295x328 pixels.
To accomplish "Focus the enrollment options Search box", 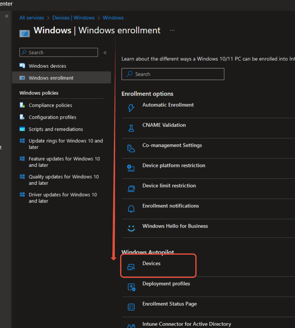I will point(173,74).
